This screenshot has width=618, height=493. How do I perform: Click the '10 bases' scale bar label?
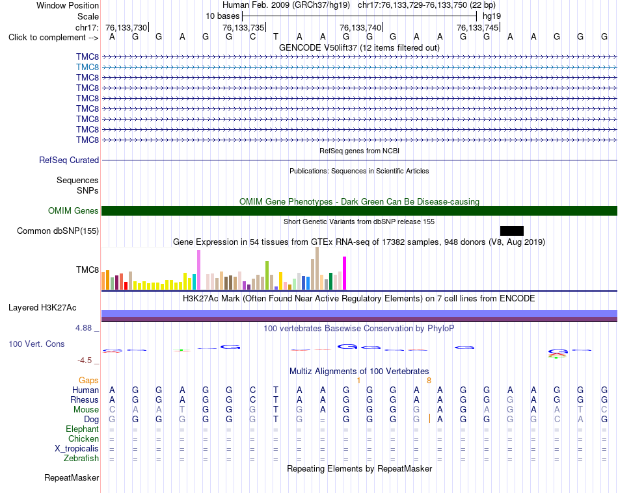click(222, 16)
